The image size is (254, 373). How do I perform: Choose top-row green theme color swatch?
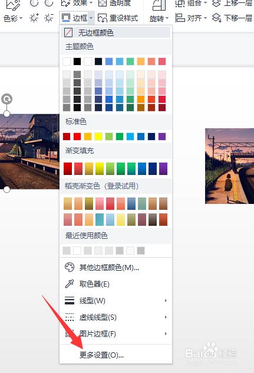(130, 61)
